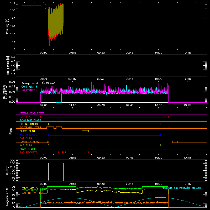This screenshot has height=210, width=210.
Task: Click the SC_TRANSMITTER flag label
Action: [x=30, y=128]
